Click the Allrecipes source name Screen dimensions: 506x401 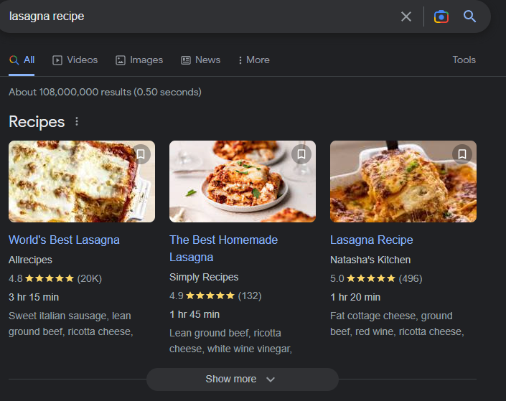30,260
